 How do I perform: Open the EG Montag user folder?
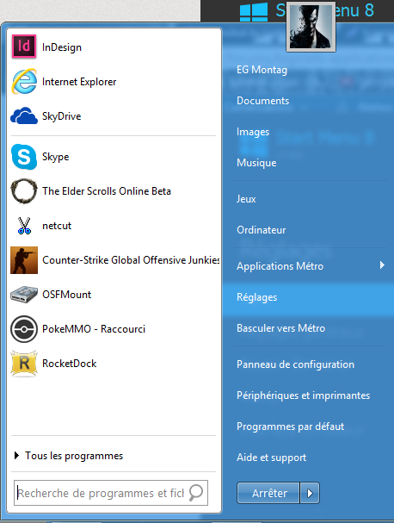point(262,70)
